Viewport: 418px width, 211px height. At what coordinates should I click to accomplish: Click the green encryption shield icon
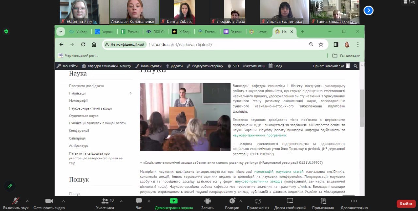(6, 31)
